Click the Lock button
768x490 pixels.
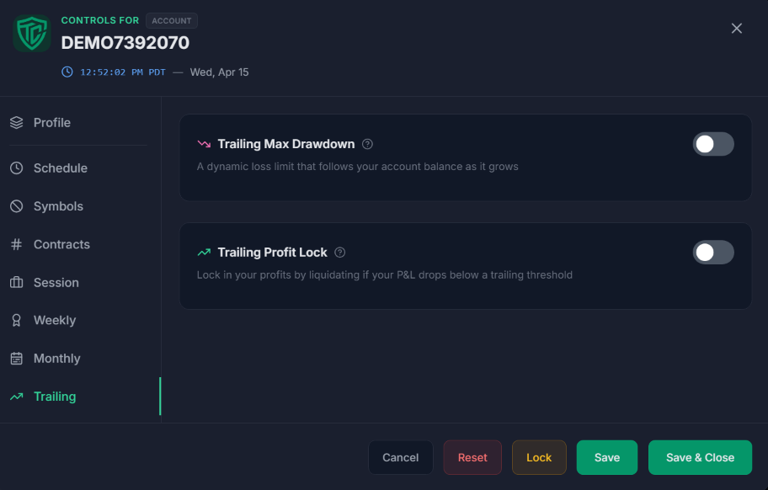[539, 457]
